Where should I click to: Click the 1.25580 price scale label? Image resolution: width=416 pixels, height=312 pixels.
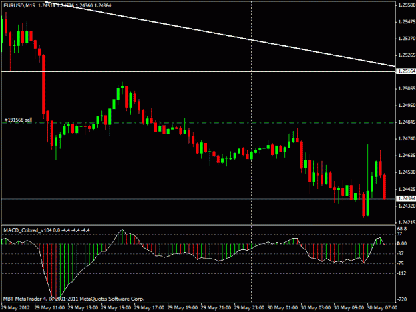click(407, 5)
